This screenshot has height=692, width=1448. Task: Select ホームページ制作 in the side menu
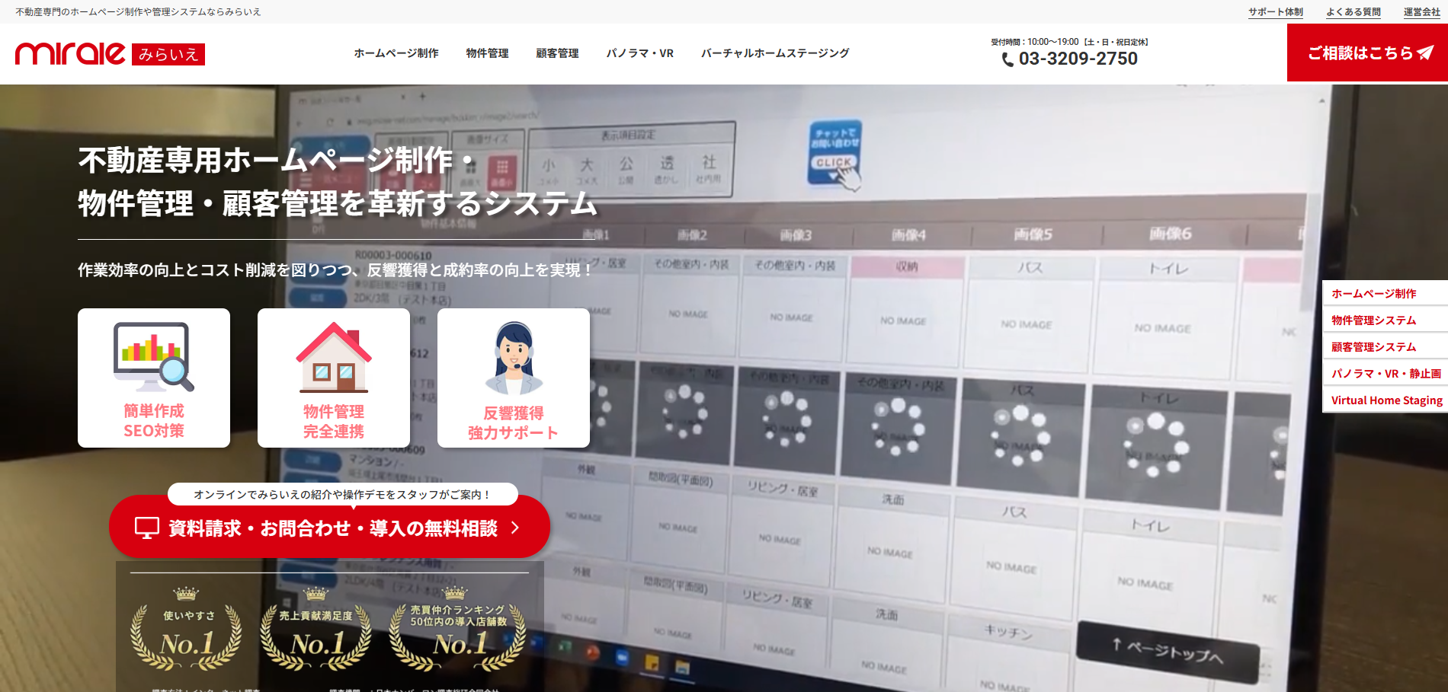[x=1385, y=293]
